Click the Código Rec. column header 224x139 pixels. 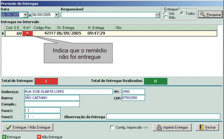point(45,28)
